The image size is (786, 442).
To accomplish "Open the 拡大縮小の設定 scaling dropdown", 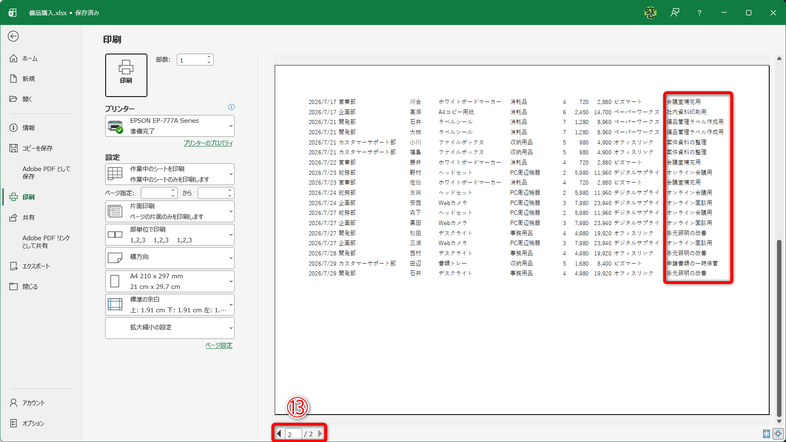I will click(x=170, y=328).
